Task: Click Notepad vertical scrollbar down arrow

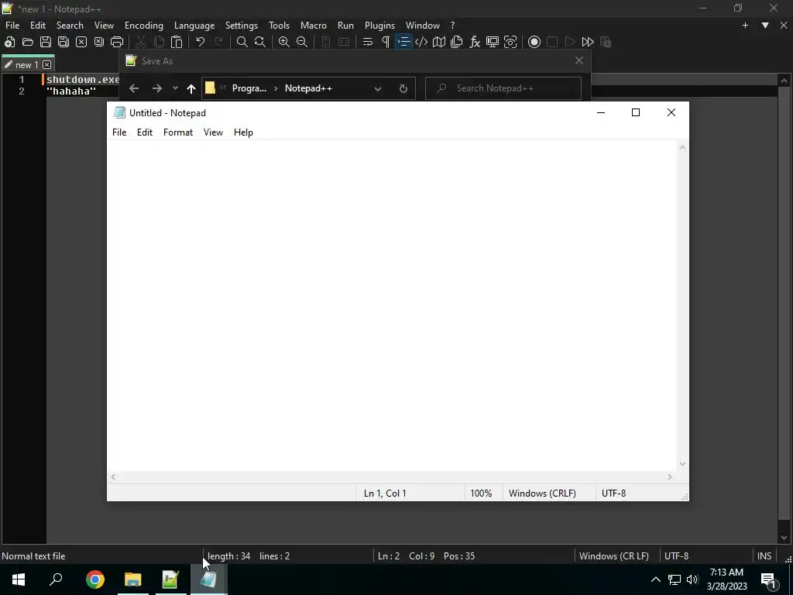Action: tap(682, 464)
